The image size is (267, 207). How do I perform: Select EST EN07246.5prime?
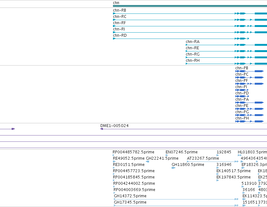(x=182, y=152)
